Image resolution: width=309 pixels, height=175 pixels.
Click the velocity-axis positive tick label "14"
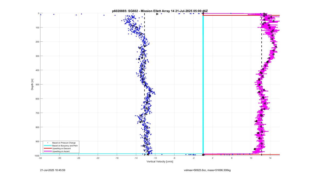[x=270, y=158]
